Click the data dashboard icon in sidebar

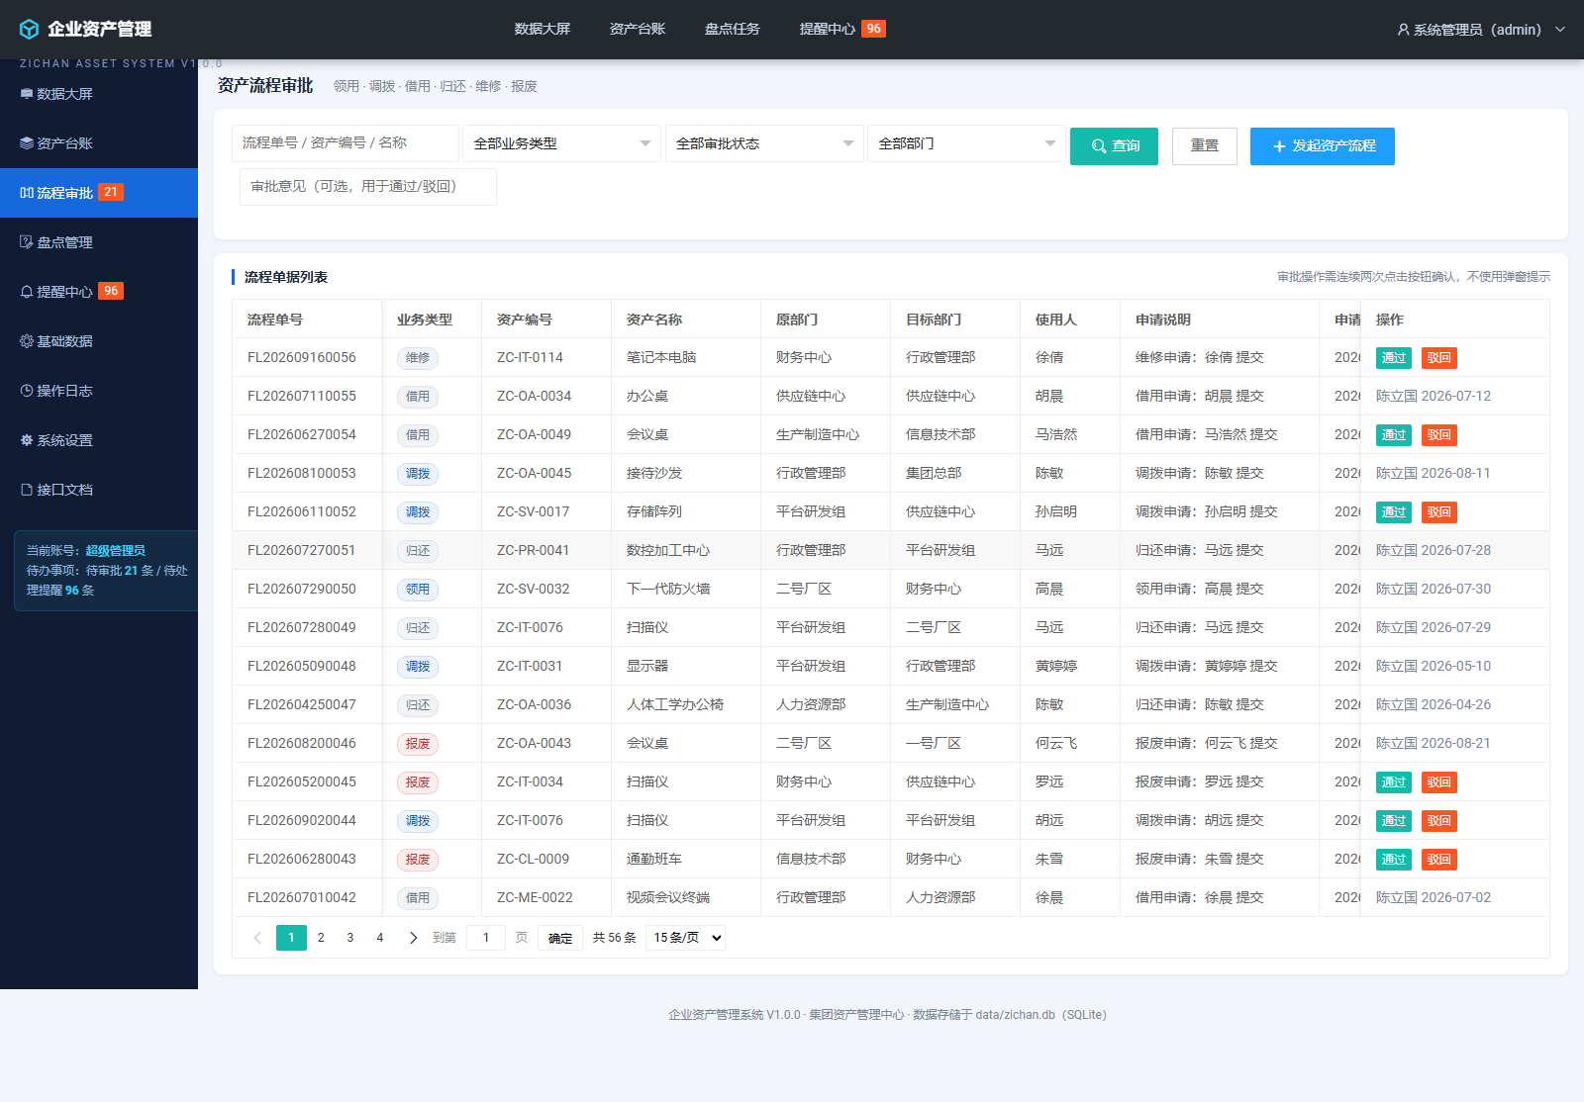tap(27, 94)
